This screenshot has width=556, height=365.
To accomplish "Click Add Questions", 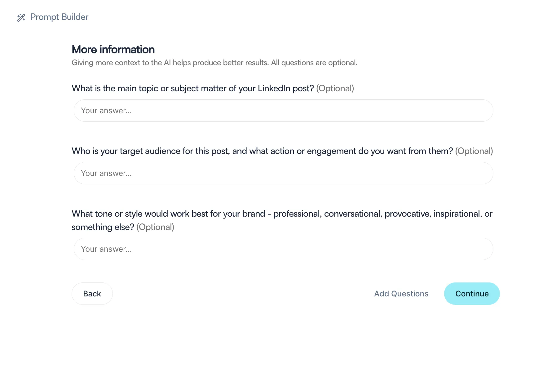I will (x=401, y=294).
